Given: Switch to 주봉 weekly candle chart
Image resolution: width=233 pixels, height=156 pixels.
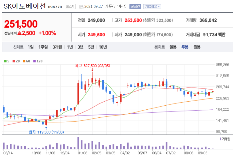Looking at the screenshot, I should coord(185,47).
